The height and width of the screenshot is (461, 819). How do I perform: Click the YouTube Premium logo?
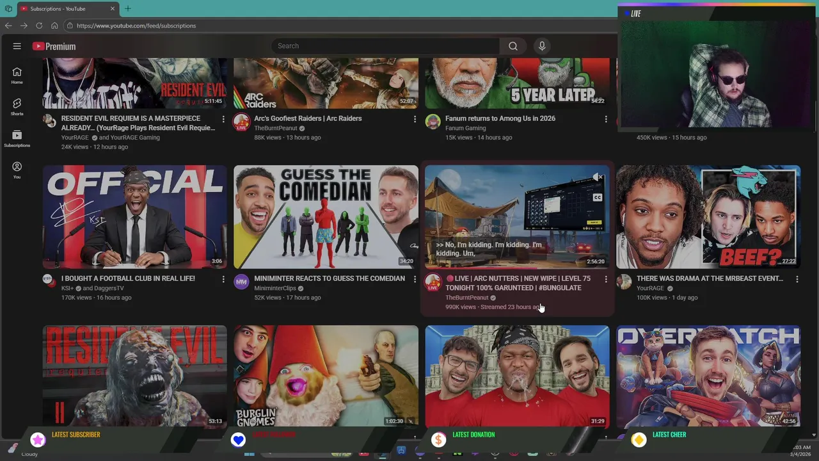click(x=54, y=46)
